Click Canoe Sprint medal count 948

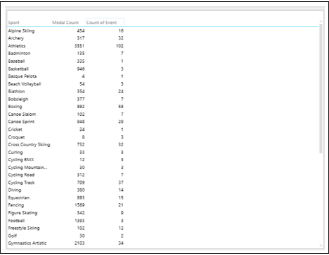(x=81, y=122)
